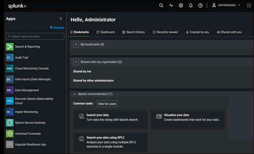
Task: Open the Cloud Monitoring Console CMC icon
Action: pyautogui.click(x=10, y=68)
